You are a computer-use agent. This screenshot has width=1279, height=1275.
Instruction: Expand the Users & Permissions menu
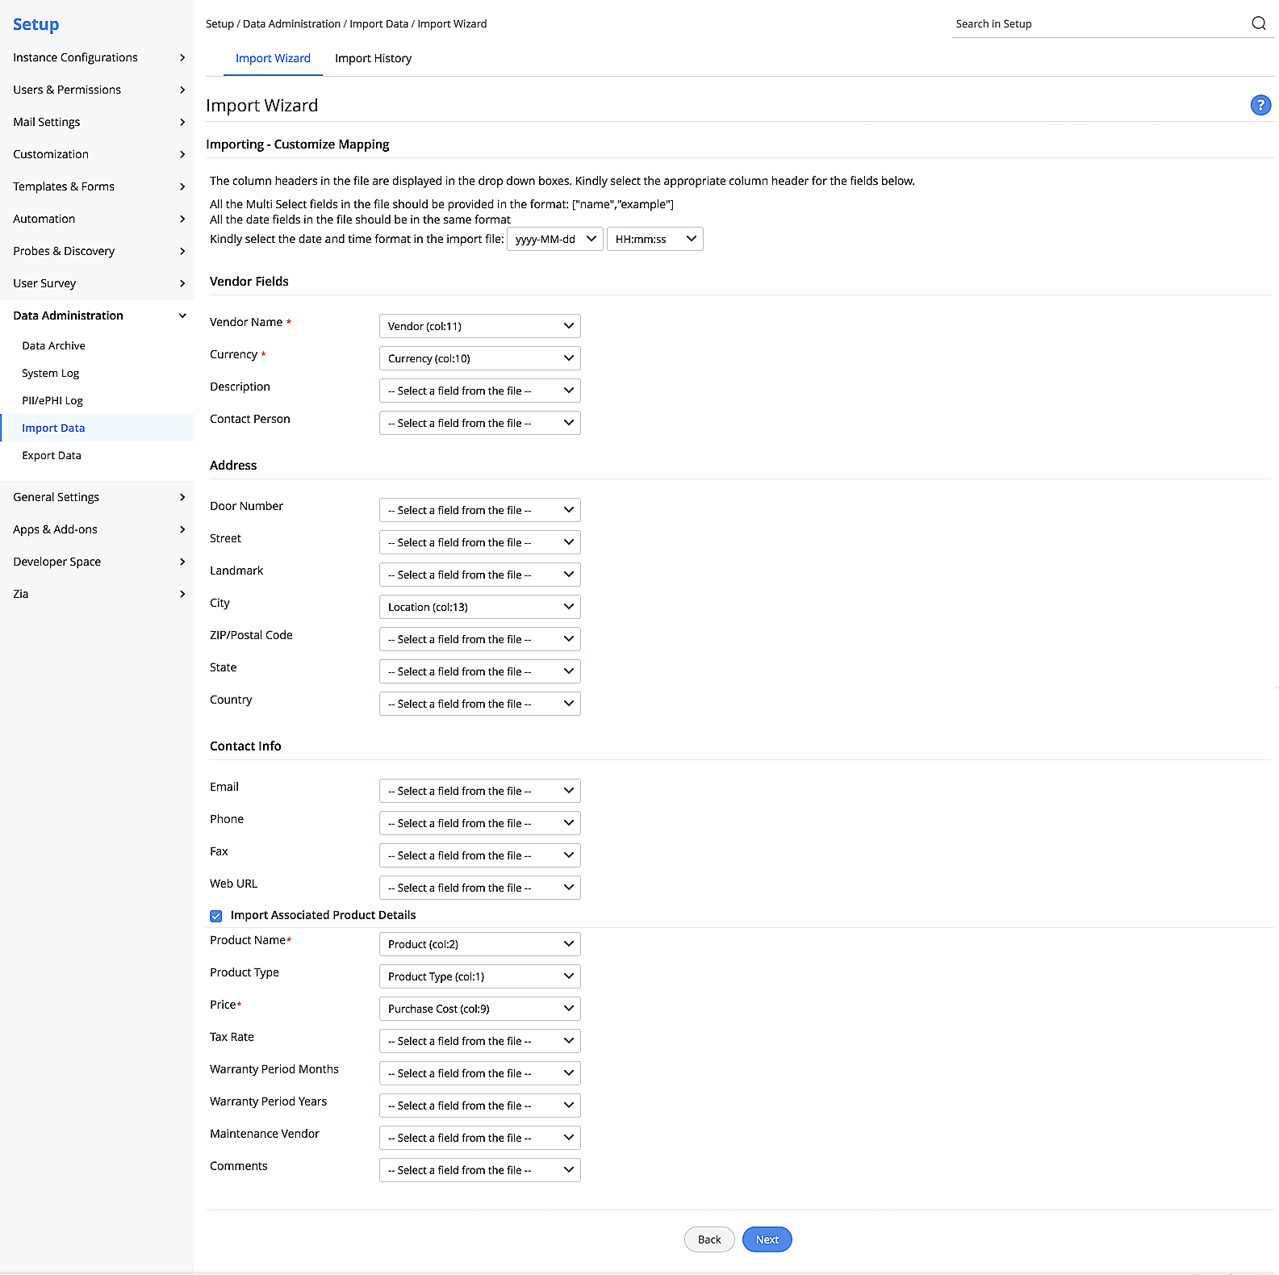tap(97, 90)
